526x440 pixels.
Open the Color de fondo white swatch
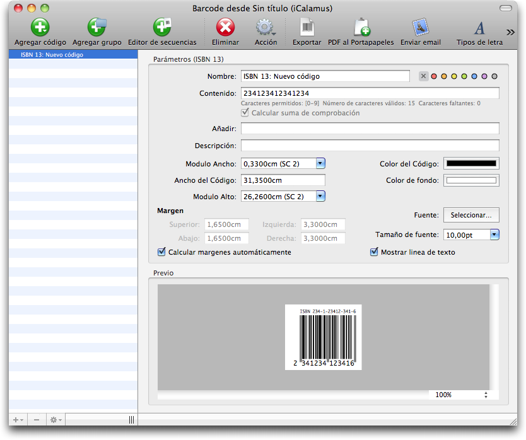(471, 180)
